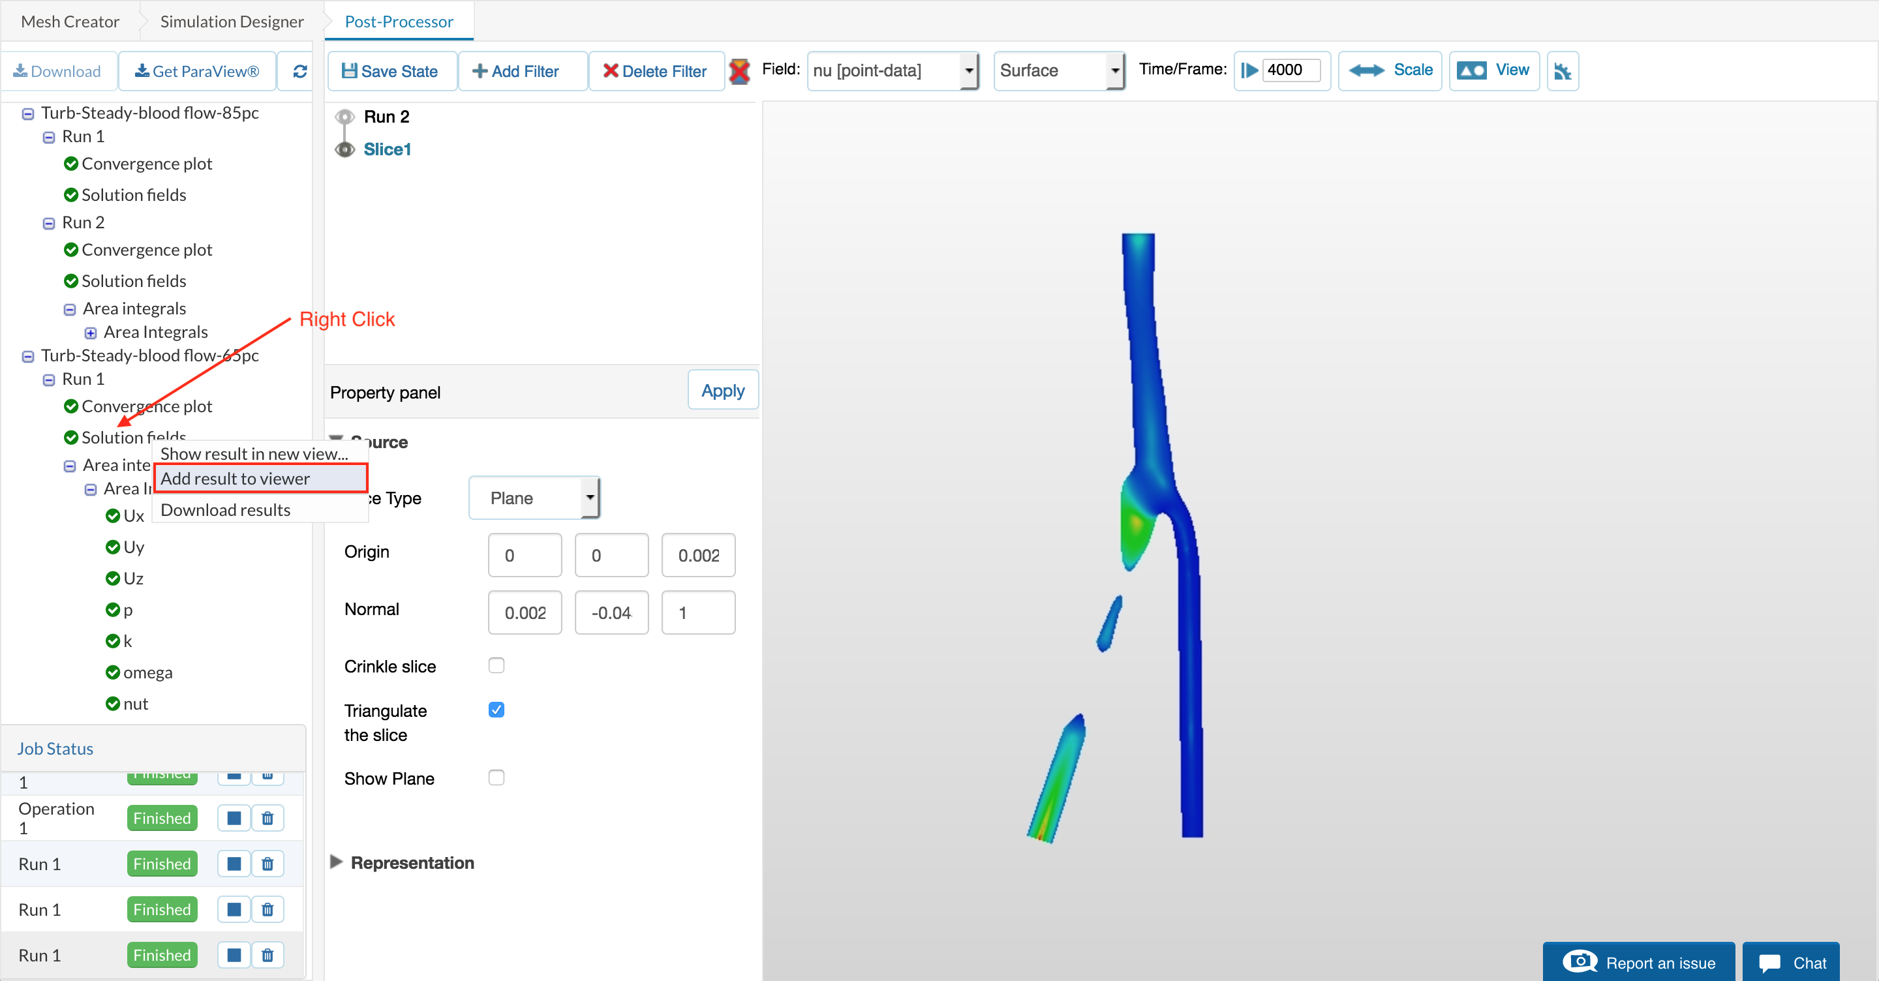Click the trash icon for Operation 1
Viewport: 1879px width, 981px height.
tap(267, 818)
